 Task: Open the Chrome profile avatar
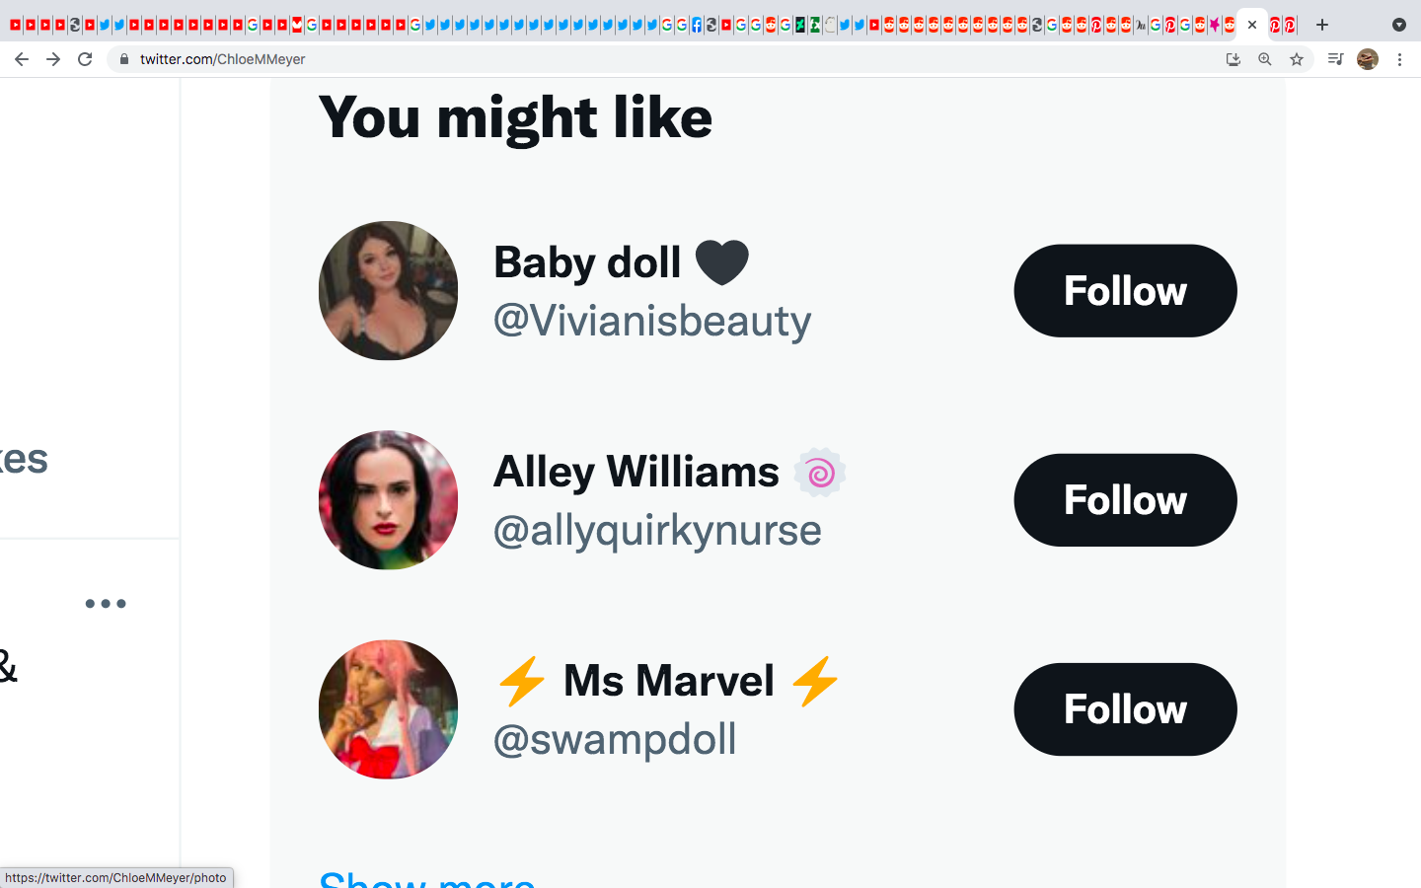(x=1367, y=59)
